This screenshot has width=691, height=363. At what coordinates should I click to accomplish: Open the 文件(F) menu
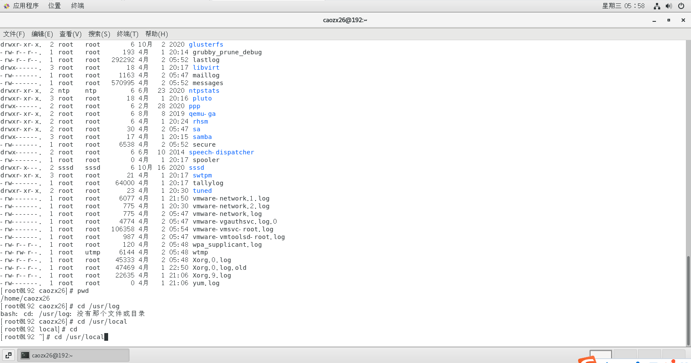coord(14,34)
